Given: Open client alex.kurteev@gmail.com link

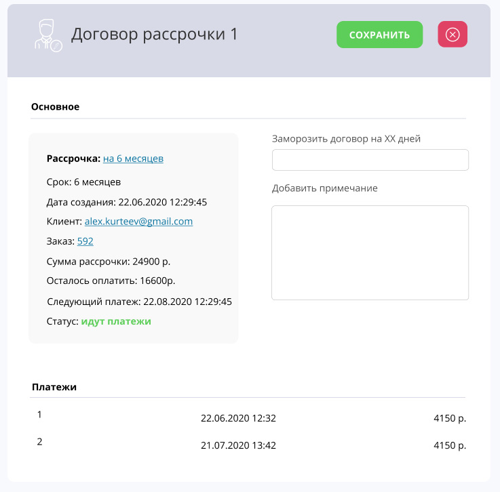Looking at the screenshot, I should [138, 222].
